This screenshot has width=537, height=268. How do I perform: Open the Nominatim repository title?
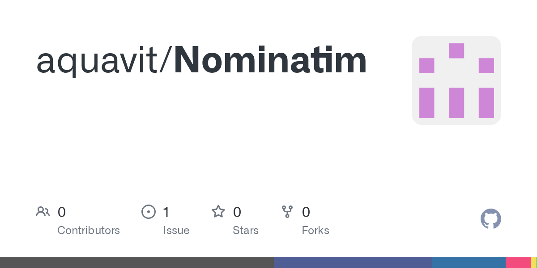tap(270, 60)
